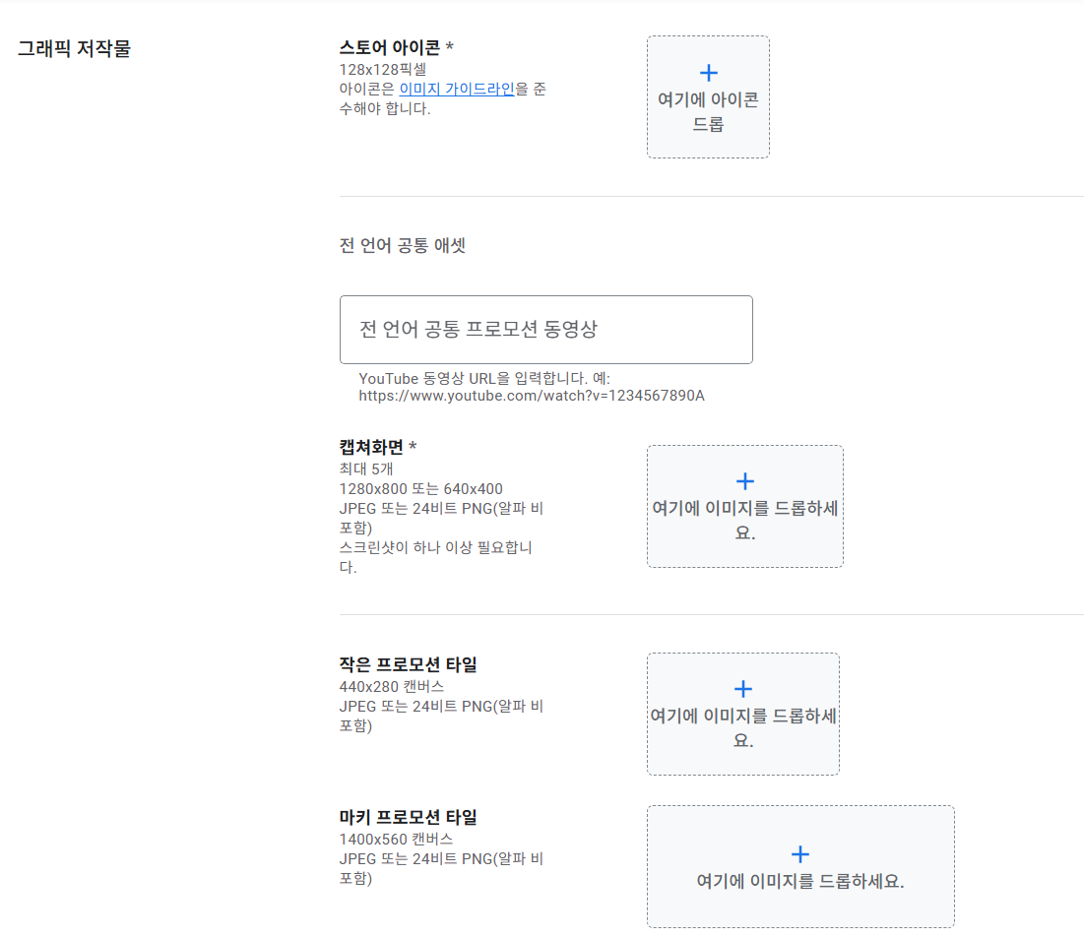This screenshot has width=1084, height=938.
Task: Click the plus icon for 작은 프로모션 타일
Action: click(x=743, y=688)
